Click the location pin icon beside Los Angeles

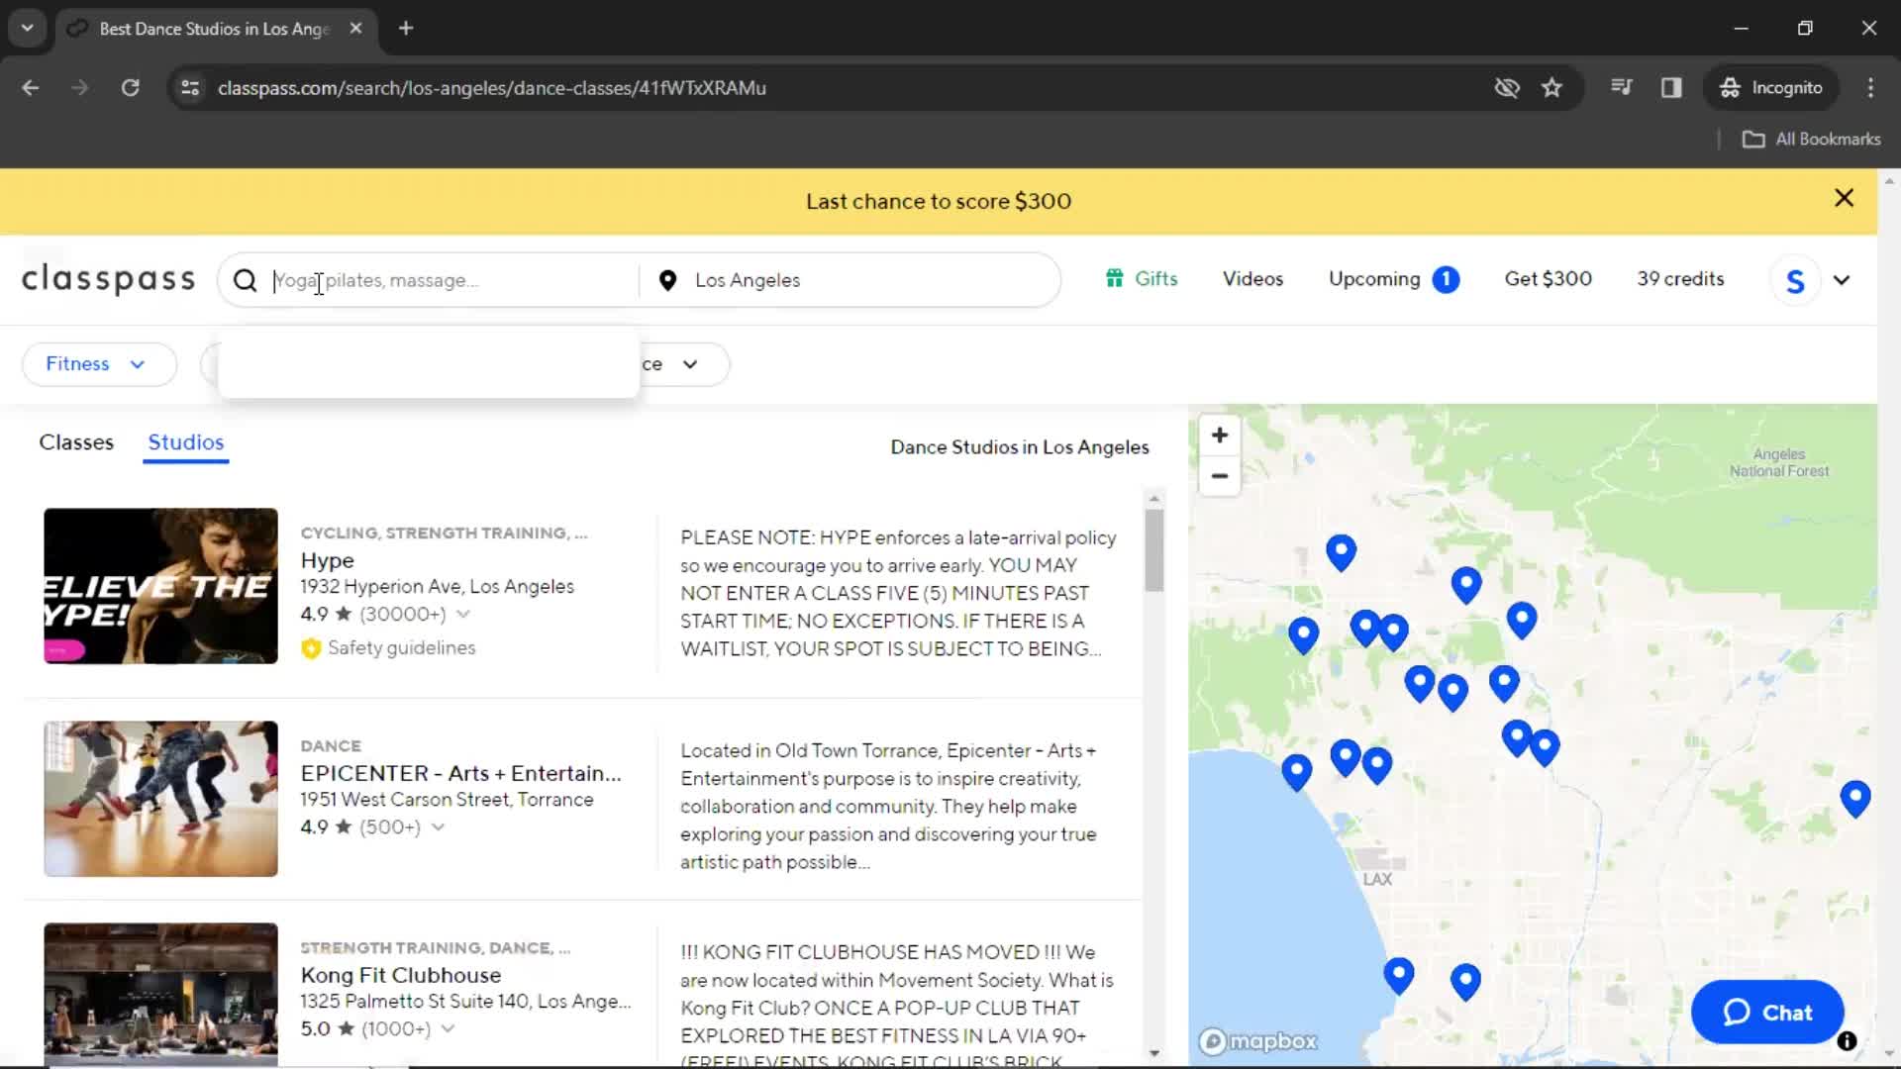(668, 281)
